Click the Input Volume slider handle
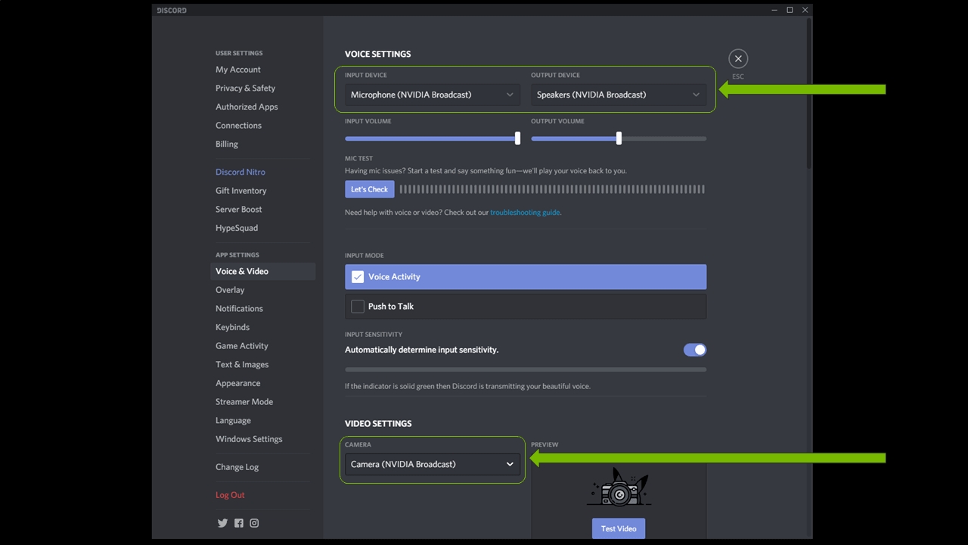 click(517, 139)
